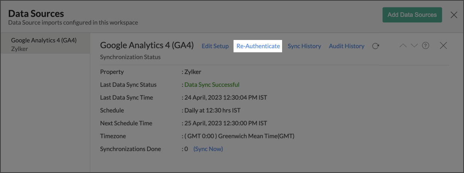This screenshot has width=464, height=173.
Task: Click the Next Schedule Time value
Action: click(225, 123)
